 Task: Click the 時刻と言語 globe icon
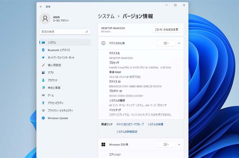point(43,88)
